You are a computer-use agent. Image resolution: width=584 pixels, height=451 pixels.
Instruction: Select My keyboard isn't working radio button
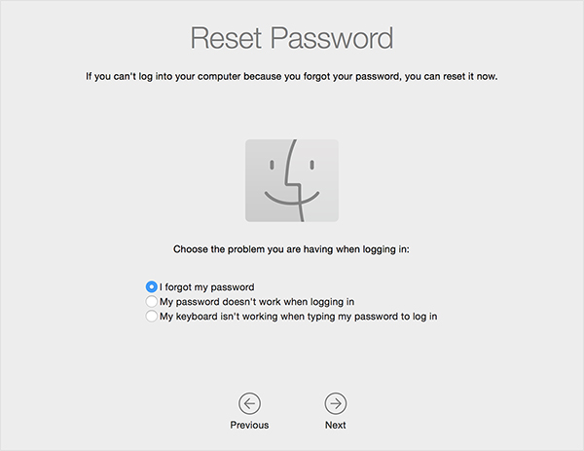click(x=151, y=316)
